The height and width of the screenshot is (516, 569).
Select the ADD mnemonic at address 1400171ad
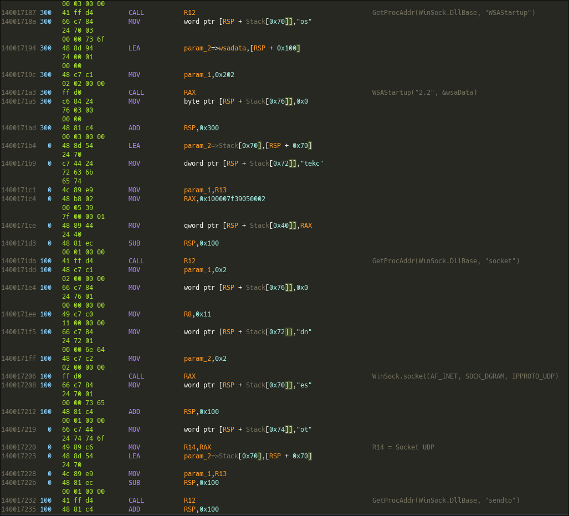(x=135, y=128)
